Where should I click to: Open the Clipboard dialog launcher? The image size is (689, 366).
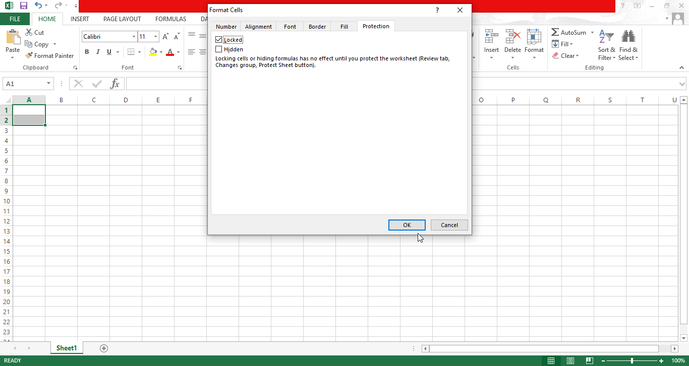point(75,67)
